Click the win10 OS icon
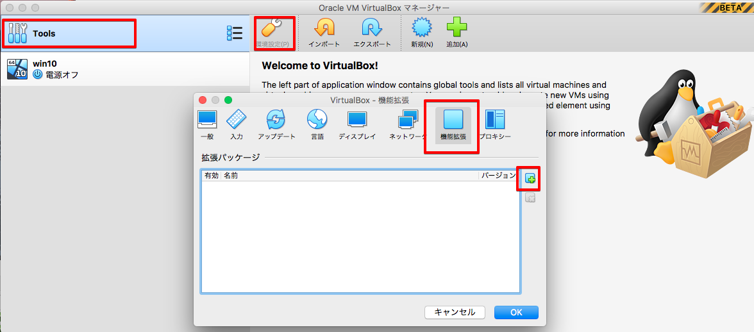754x332 pixels. (17, 69)
